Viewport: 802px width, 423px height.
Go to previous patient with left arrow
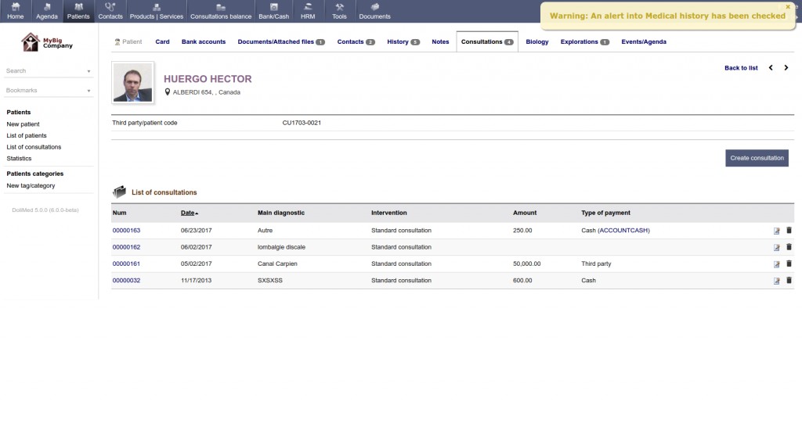[x=771, y=68]
